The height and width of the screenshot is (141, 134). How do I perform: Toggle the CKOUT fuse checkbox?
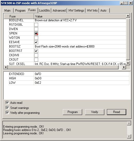point(36,60)
